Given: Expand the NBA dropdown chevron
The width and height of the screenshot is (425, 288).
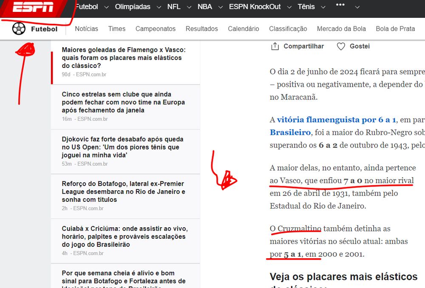Looking at the screenshot, I should pyautogui.click(x=221, y=7).
